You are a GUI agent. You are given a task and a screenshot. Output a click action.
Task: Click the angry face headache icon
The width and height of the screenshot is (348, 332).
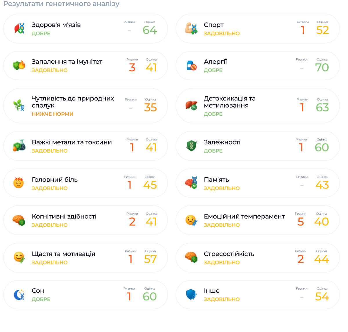(x=19, y=183)
